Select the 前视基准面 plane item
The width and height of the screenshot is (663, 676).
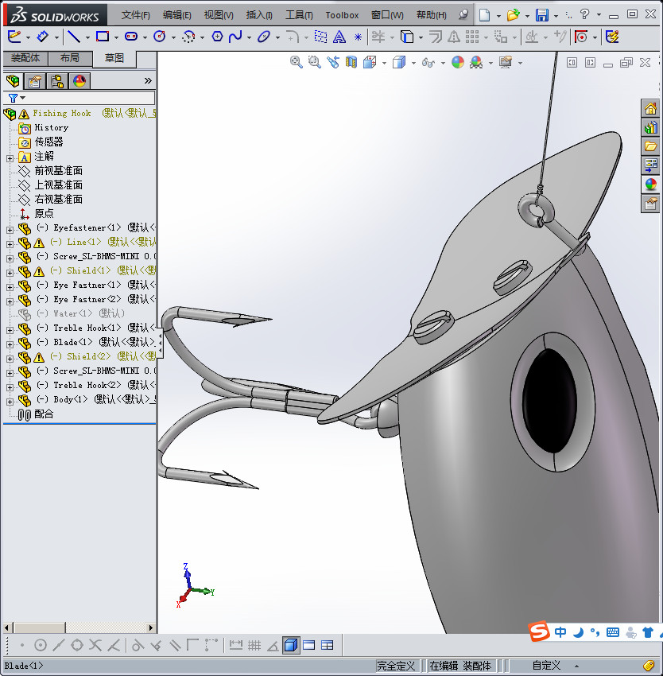(x=58, y=170)
